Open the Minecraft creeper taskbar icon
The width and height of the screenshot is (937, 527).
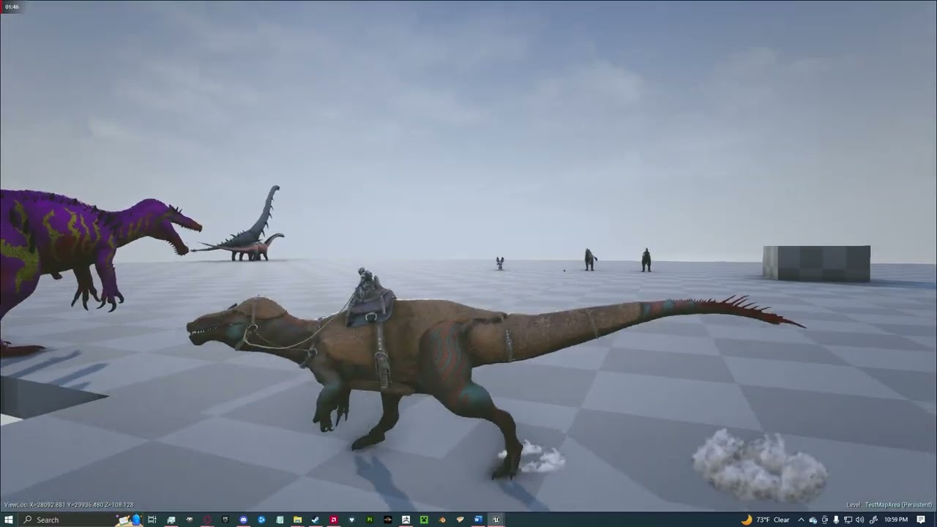[x=424, y=520]
